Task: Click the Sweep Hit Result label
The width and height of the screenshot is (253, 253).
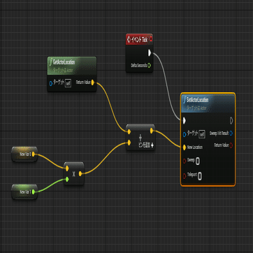Action: (219, 133)
